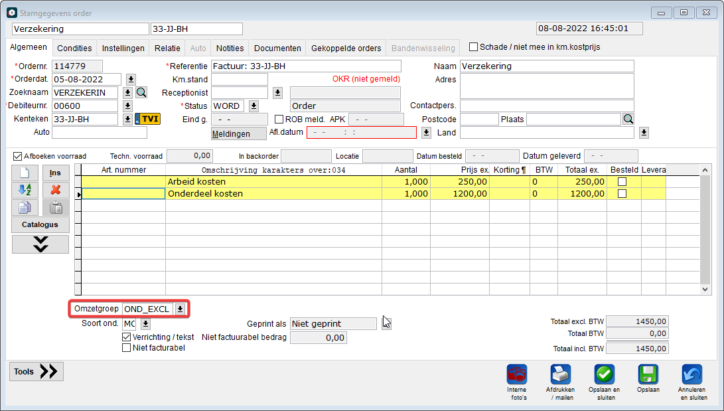Click the TVI license plate icon
The image size is (724, 411).
coord(148,119)
